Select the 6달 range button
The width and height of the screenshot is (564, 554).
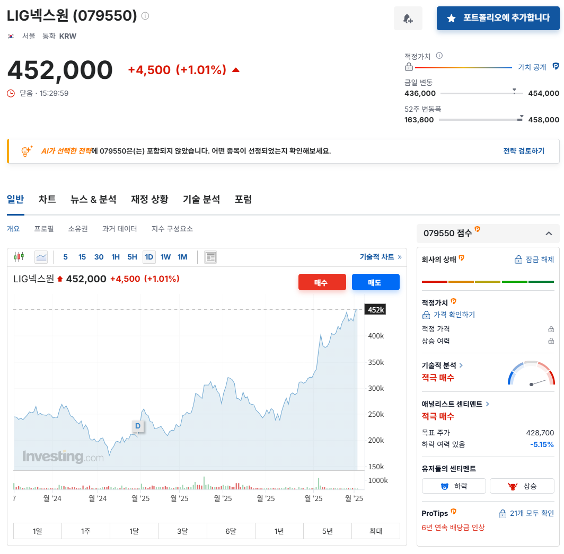(231, 531)
